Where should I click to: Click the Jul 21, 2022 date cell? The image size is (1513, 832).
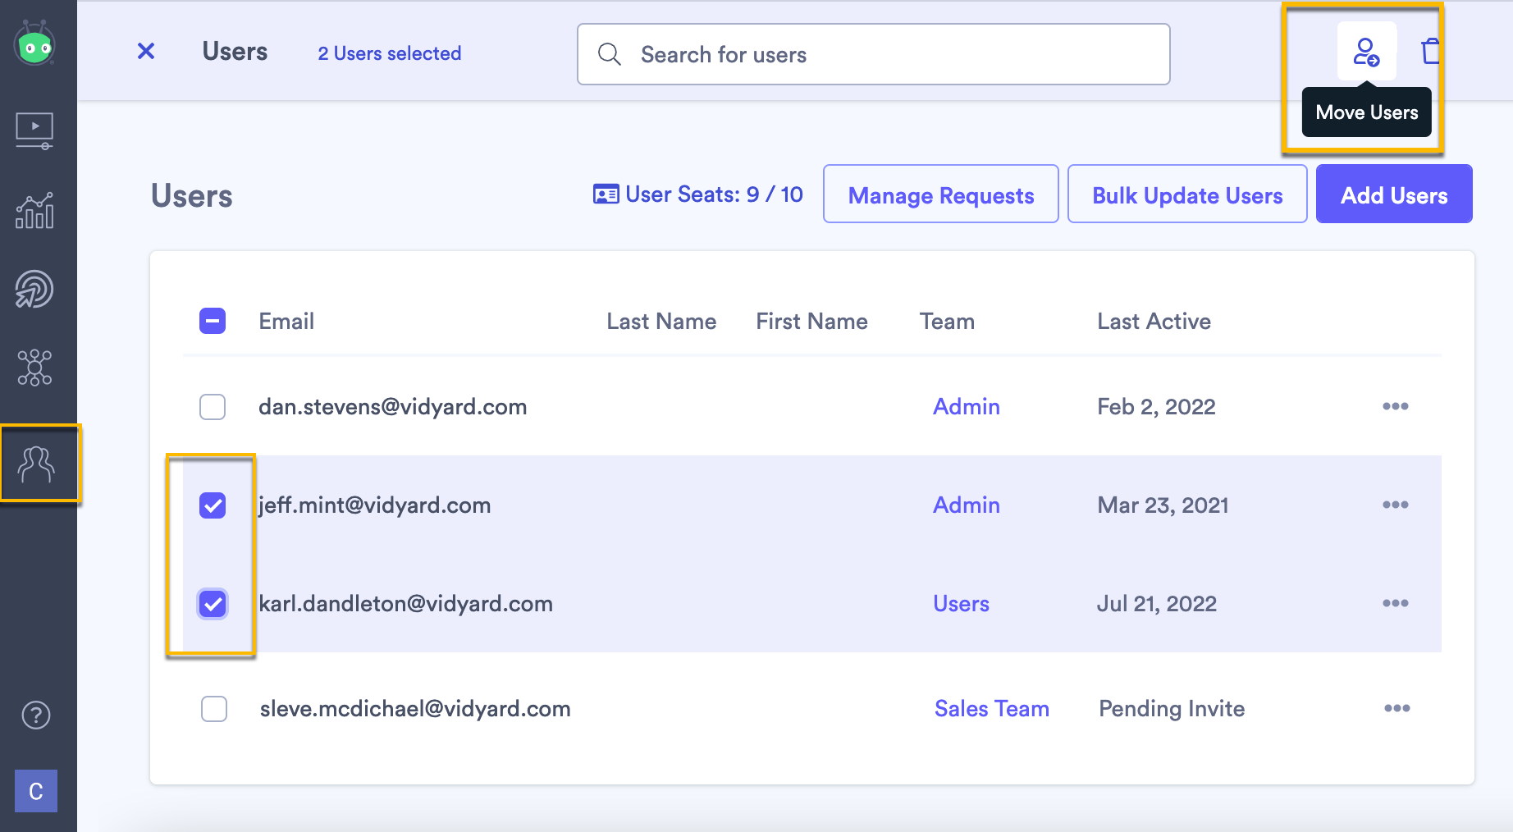point(1157,604)
